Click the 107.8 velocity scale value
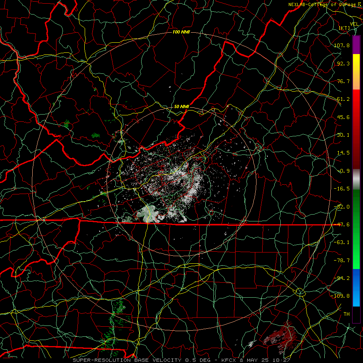The height and width of the screenshot is (363, 363). coord(342,45)
